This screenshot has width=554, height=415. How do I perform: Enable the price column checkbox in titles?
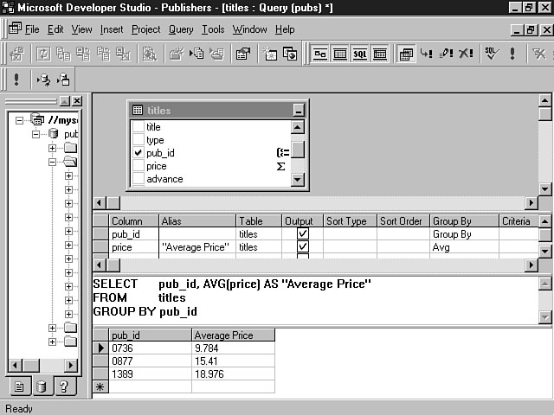coord(138,166)
